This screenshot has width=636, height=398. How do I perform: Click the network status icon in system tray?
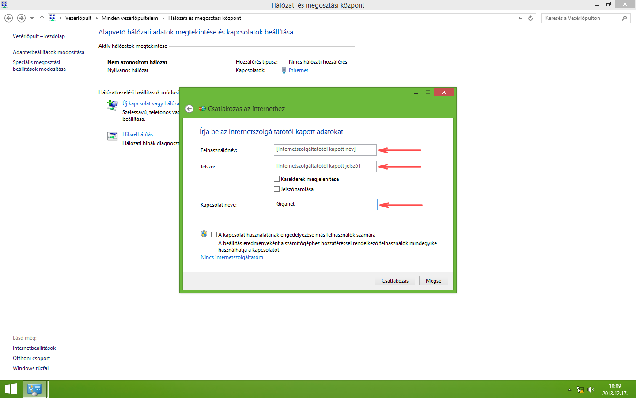coord(580,389)
